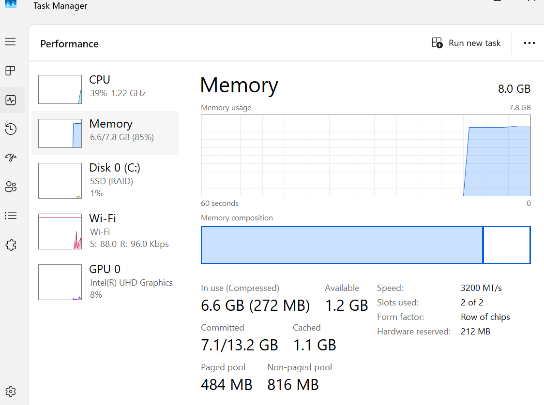
Task: Open the Users page icon
Action: 11,187
